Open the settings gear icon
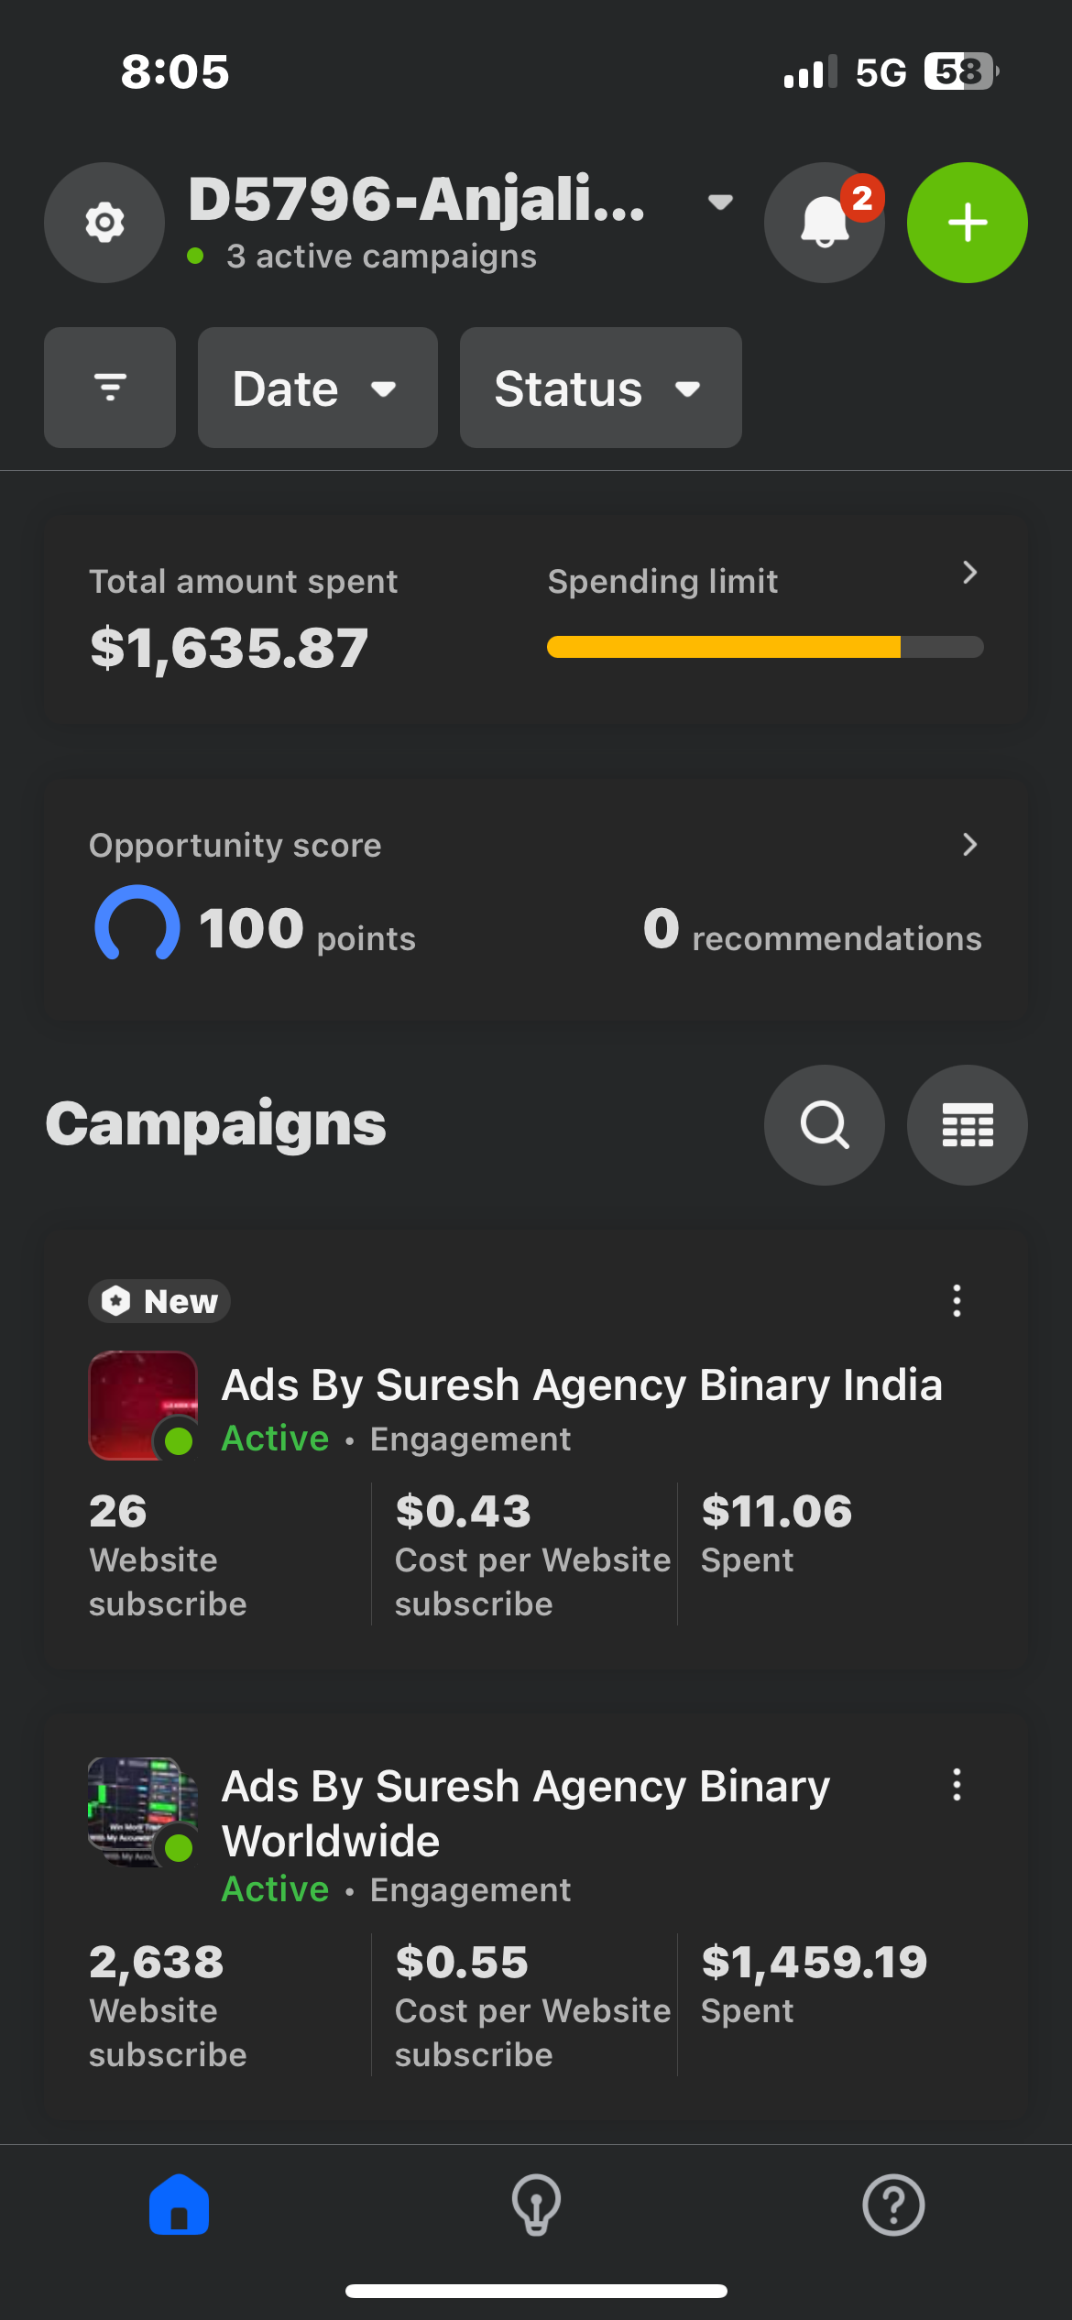Screen dimensions: 1072x2320 (x=104, y=223)
